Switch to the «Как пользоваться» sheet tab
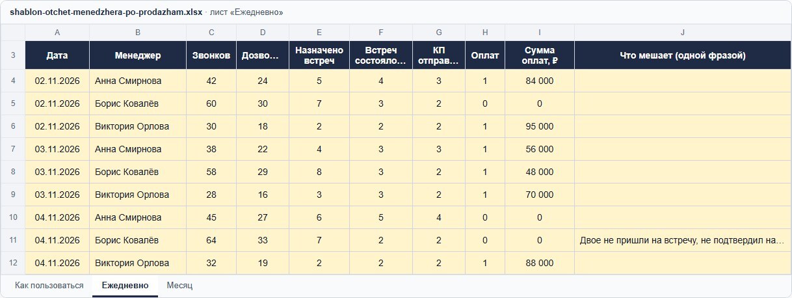The width and height of the screenshot is (792, 298). pyautogui.click(x=49, y=286)
